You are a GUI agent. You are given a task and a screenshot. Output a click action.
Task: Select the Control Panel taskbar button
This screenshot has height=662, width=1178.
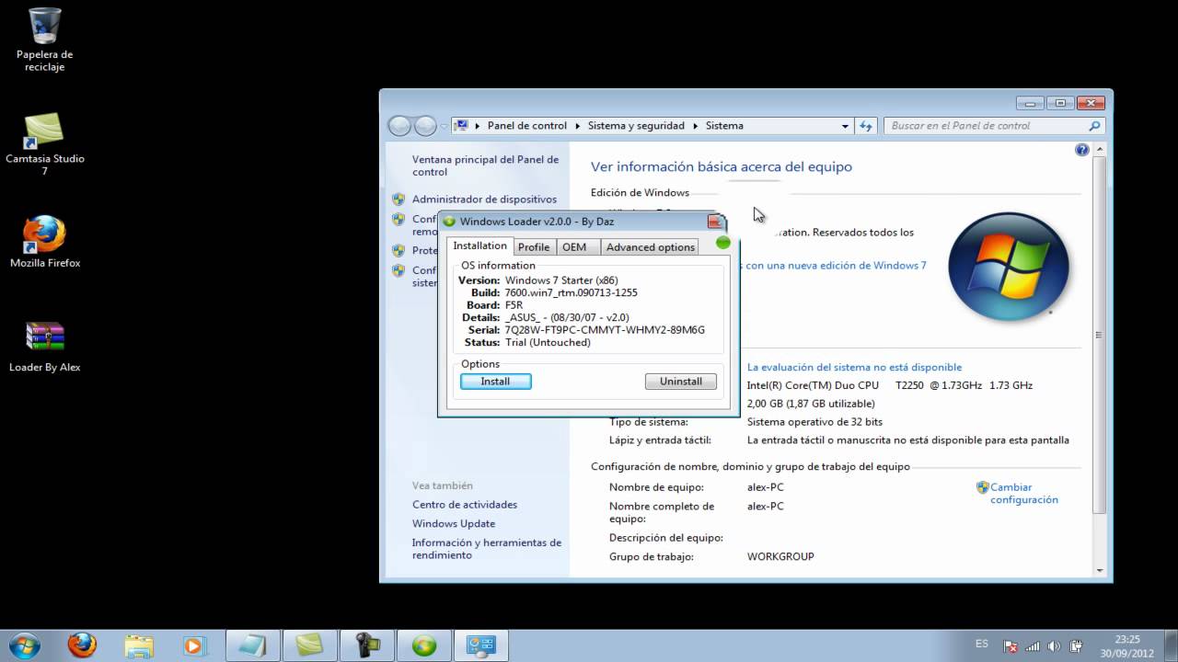tap(480, 645)
